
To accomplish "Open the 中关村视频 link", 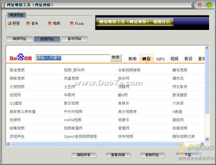I will [73, 112].
